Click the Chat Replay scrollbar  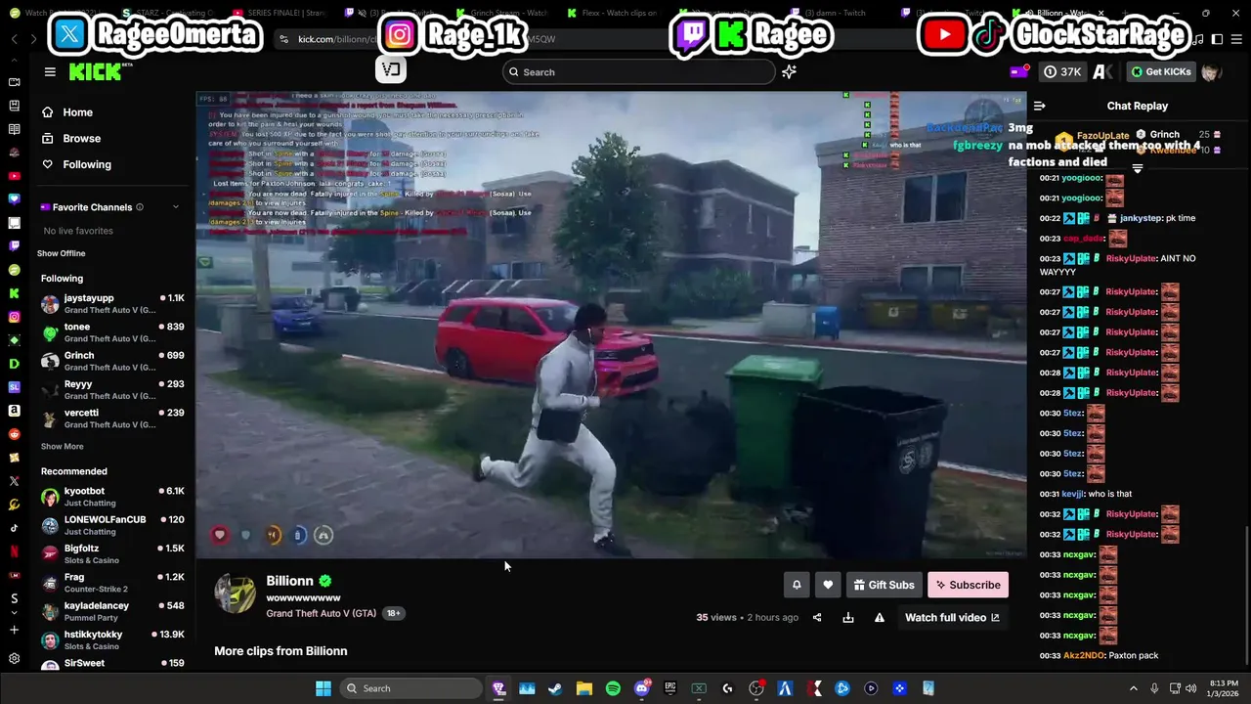click(1246, 596)
